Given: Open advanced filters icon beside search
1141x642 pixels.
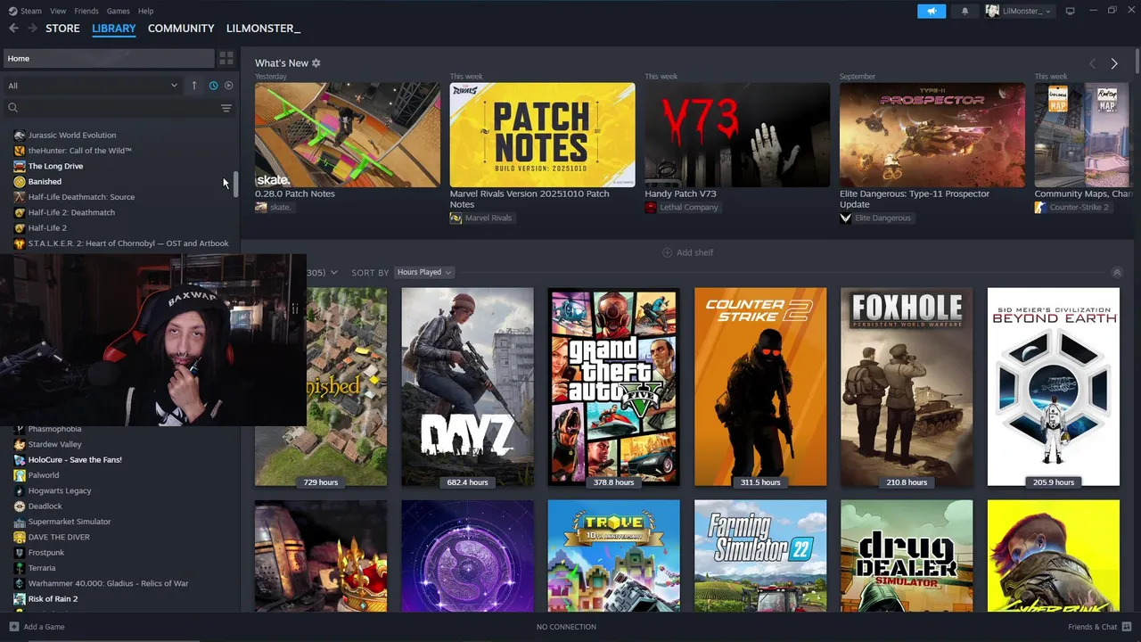Looking at the screenshot, I should [226, 108].
